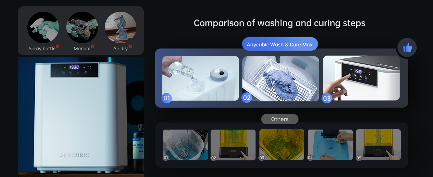
Task: Click the red X beside Manual
Action: (x=93, y=46)
